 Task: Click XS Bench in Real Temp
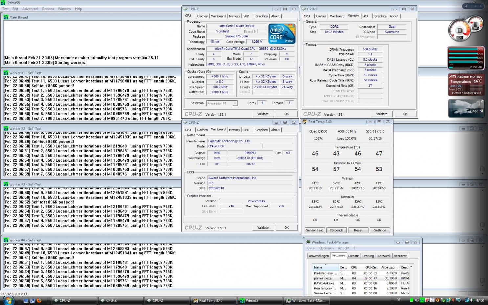point(336,230)
